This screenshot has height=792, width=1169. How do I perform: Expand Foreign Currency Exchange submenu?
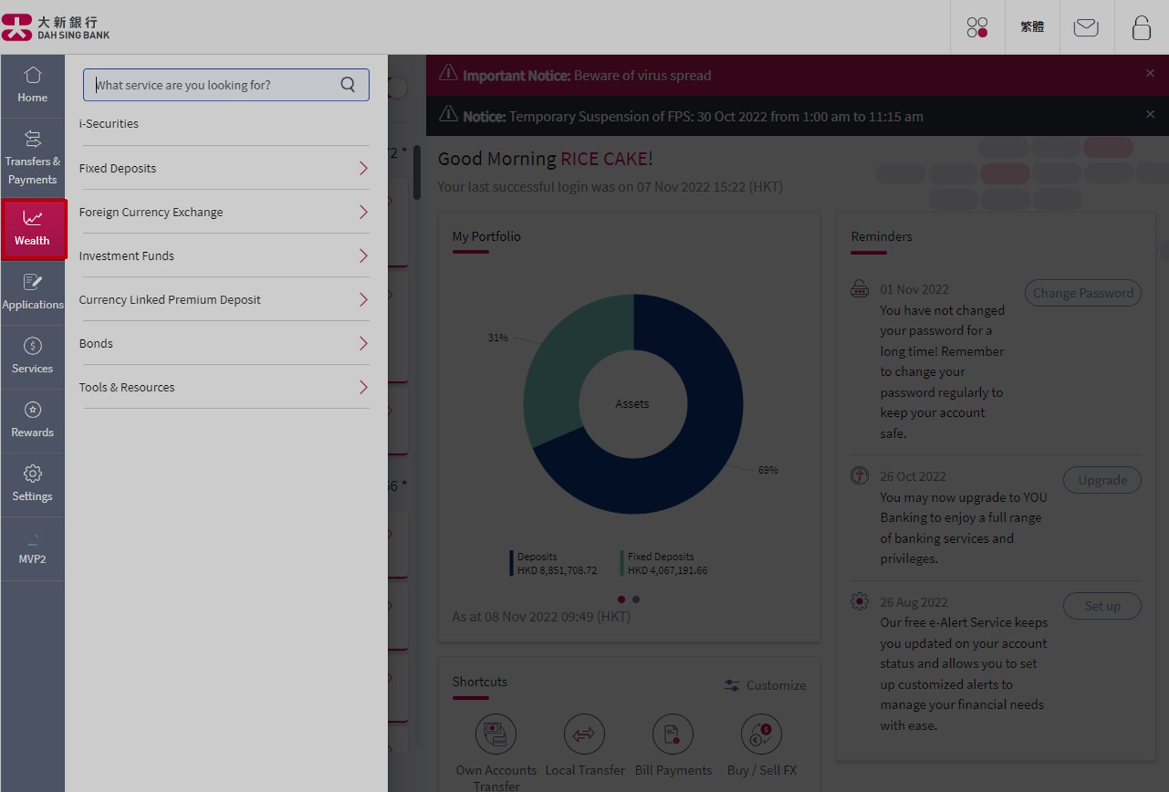pyautogui.click(x=224, y=212)
